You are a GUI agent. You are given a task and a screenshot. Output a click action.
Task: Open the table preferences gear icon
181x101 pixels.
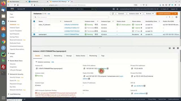tap(176, 17)
